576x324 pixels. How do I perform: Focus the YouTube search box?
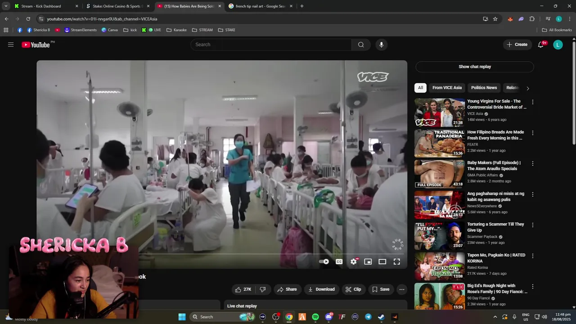pyautogui.click(x=271, y=45)
